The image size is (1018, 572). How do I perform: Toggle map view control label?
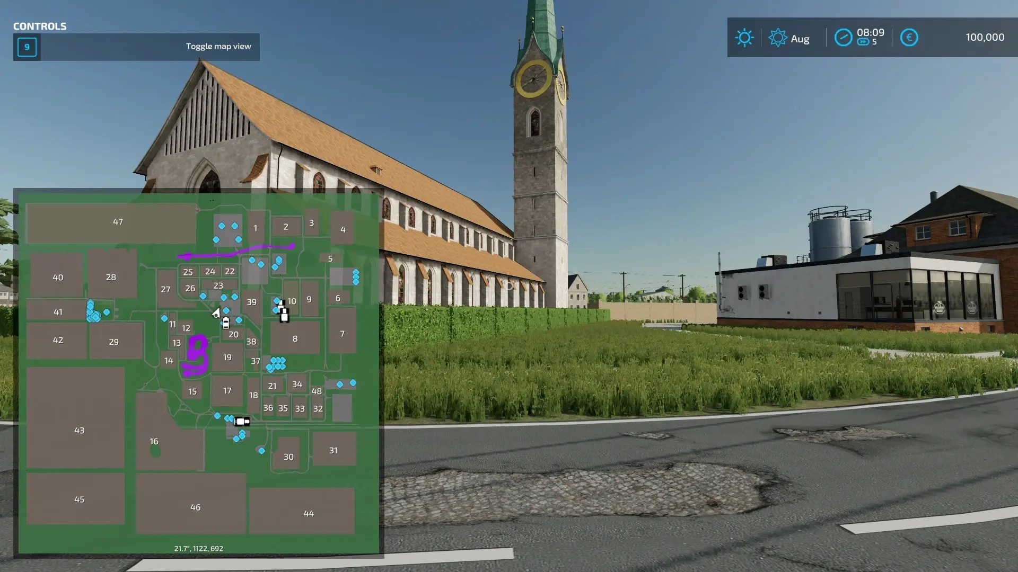coord(218,47)
